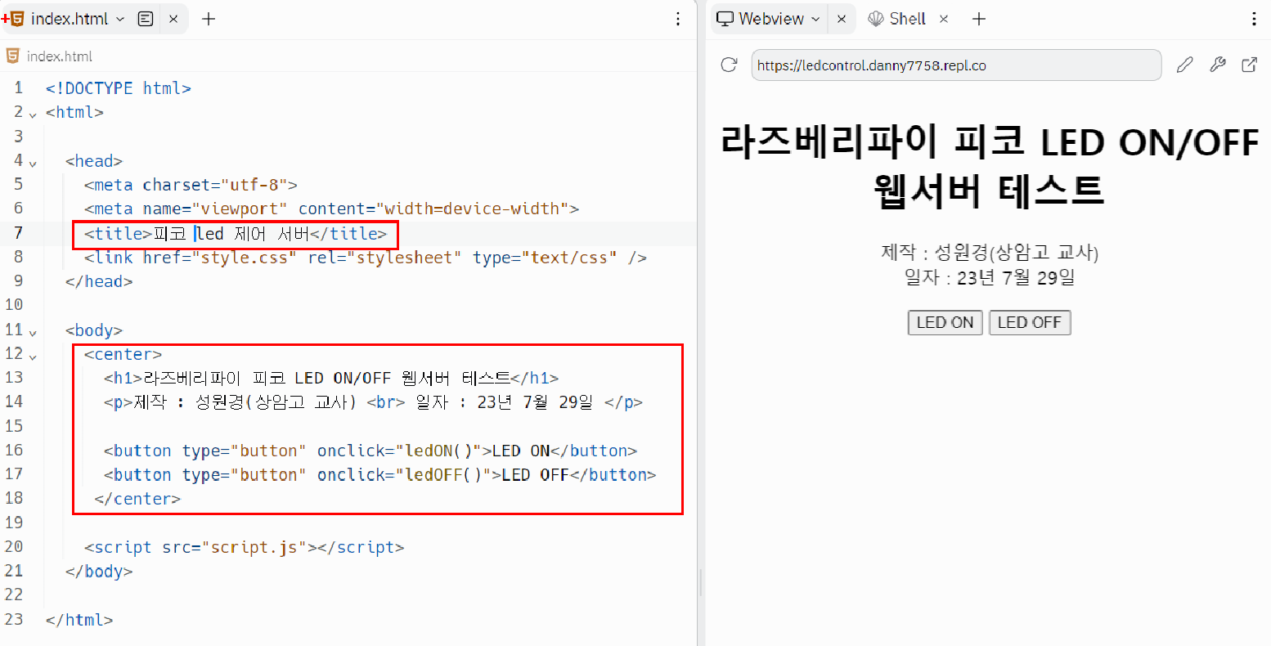Add a new tab in the right pane
This screenshot has height=646, width=1271.
pos(979,19)
